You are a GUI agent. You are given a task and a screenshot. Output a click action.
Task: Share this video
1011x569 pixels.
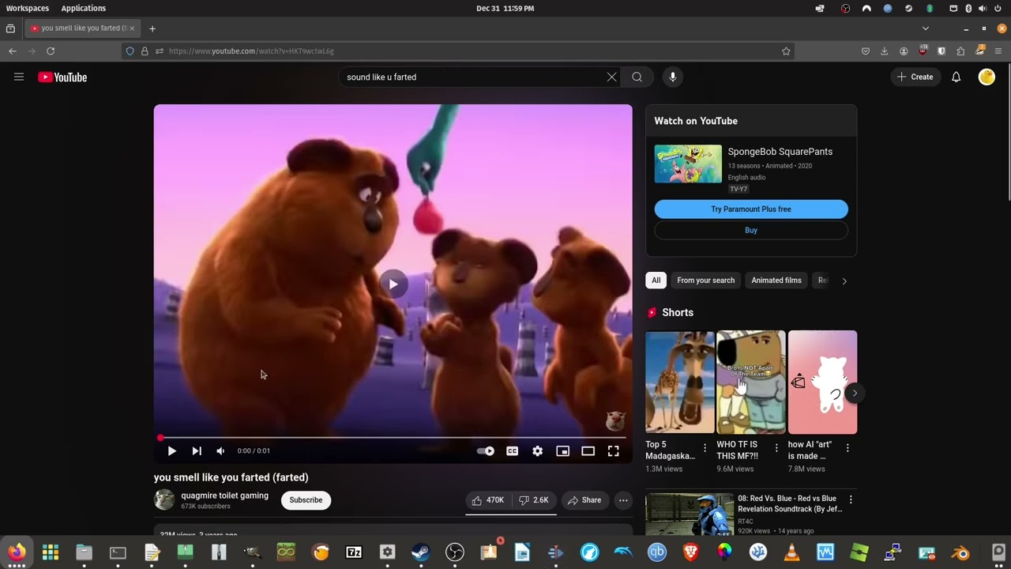click(x=584, y=500)
